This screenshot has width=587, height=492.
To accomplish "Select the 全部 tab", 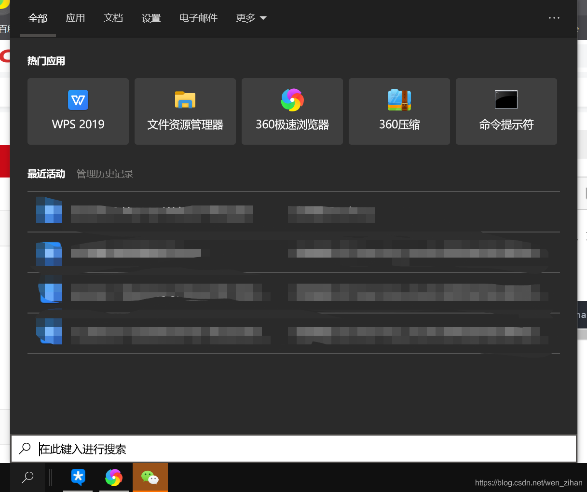I will (38, 18).
